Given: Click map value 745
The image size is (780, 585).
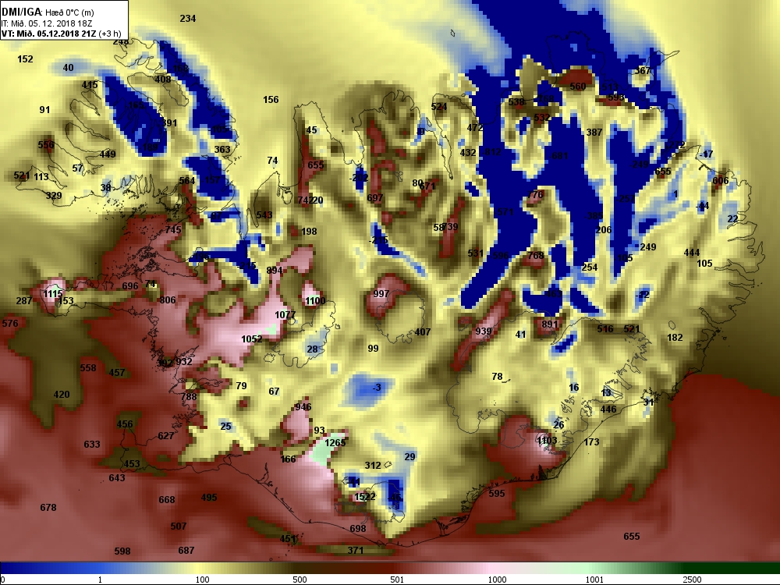Looking at the screenshot, I should pos(173,229).
